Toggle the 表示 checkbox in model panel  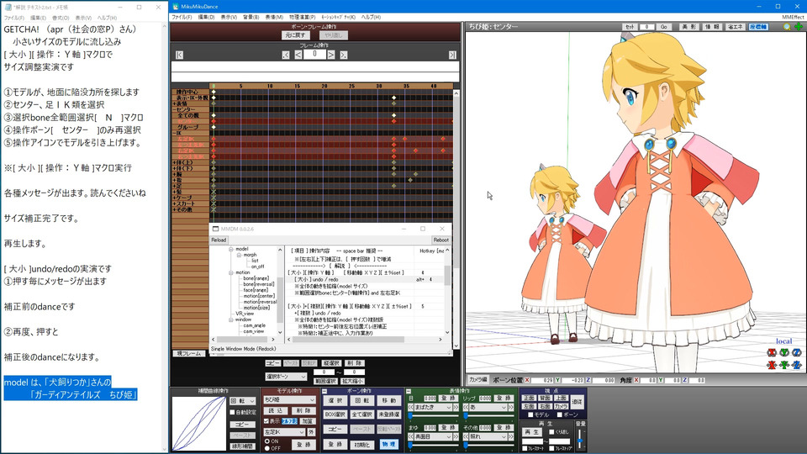(x=266, y=421)
